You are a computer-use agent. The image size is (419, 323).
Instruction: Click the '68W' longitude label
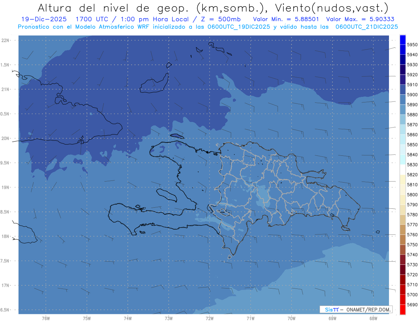coord(373,318)
